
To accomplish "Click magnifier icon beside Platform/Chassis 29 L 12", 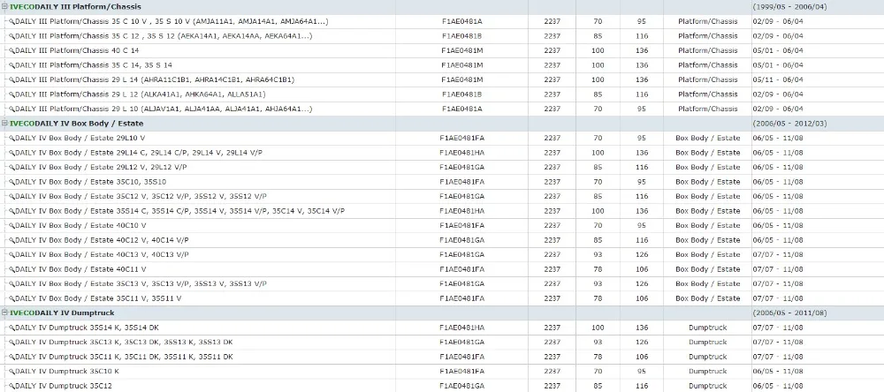I will click(11, 94).
